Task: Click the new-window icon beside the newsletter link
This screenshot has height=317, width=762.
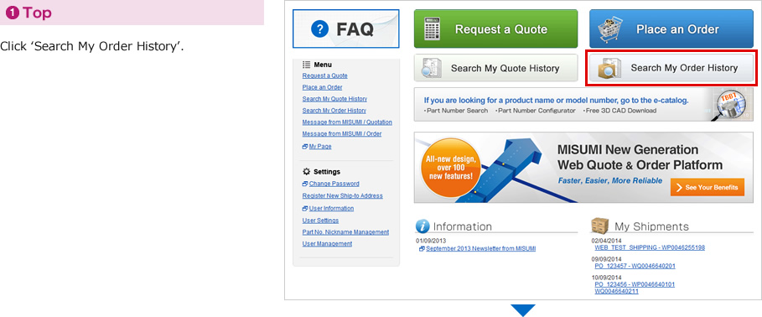Action: 422,248
